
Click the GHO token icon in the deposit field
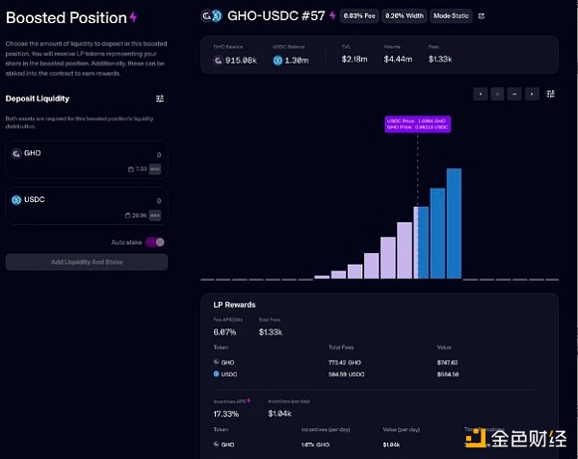point(16,153)
